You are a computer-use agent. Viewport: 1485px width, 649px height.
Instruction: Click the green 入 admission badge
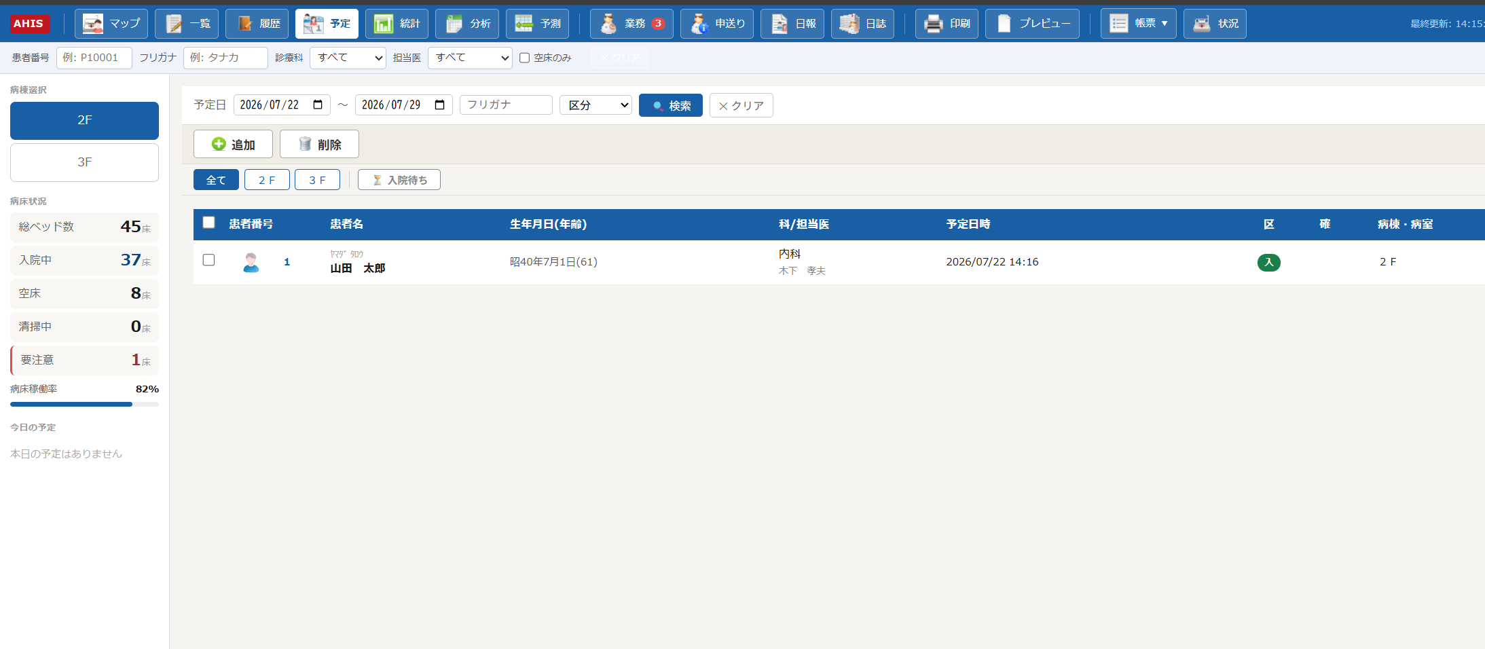(x=1268, y=262)
